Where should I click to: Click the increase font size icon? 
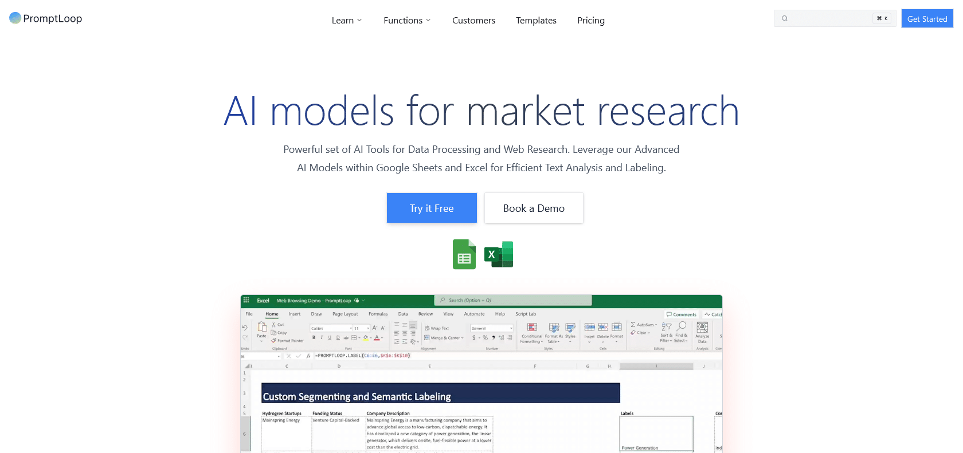pyautogui.click(x=375, y=328)
